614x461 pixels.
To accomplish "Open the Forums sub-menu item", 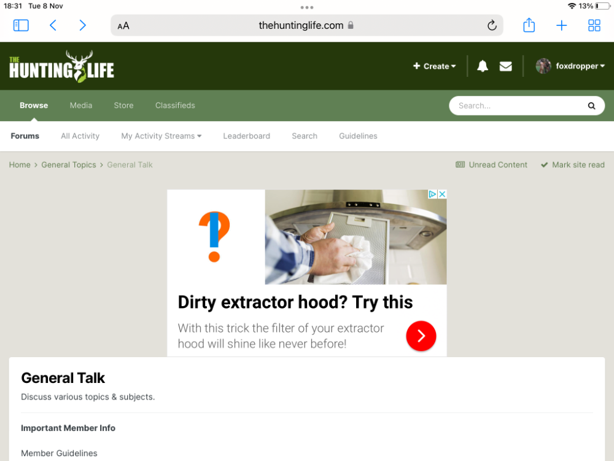I will pos(25,136).
